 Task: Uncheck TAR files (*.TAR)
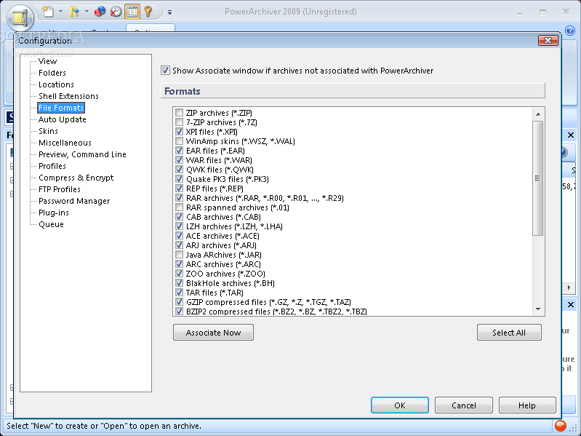180,292
